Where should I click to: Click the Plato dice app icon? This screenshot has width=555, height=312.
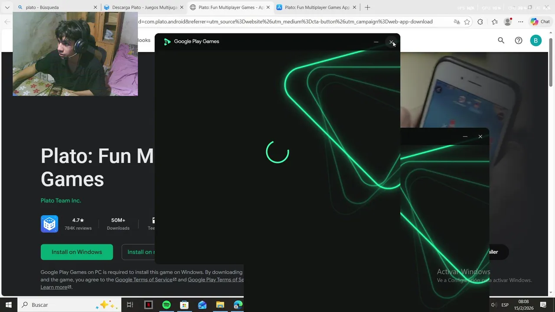click(49, 224)
